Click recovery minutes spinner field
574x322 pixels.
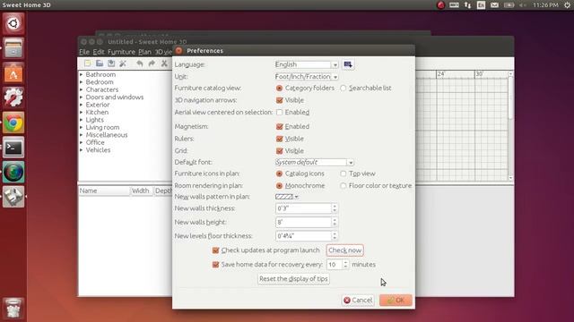click(x=335, y=265)
